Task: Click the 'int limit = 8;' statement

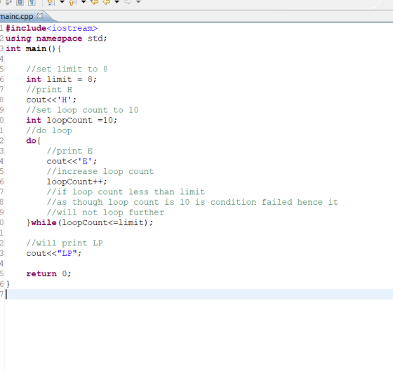Action: click(x=62, y=79)
